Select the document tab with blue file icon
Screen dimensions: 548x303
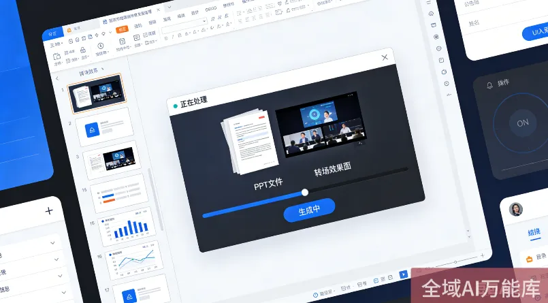[x=127, y=16]
